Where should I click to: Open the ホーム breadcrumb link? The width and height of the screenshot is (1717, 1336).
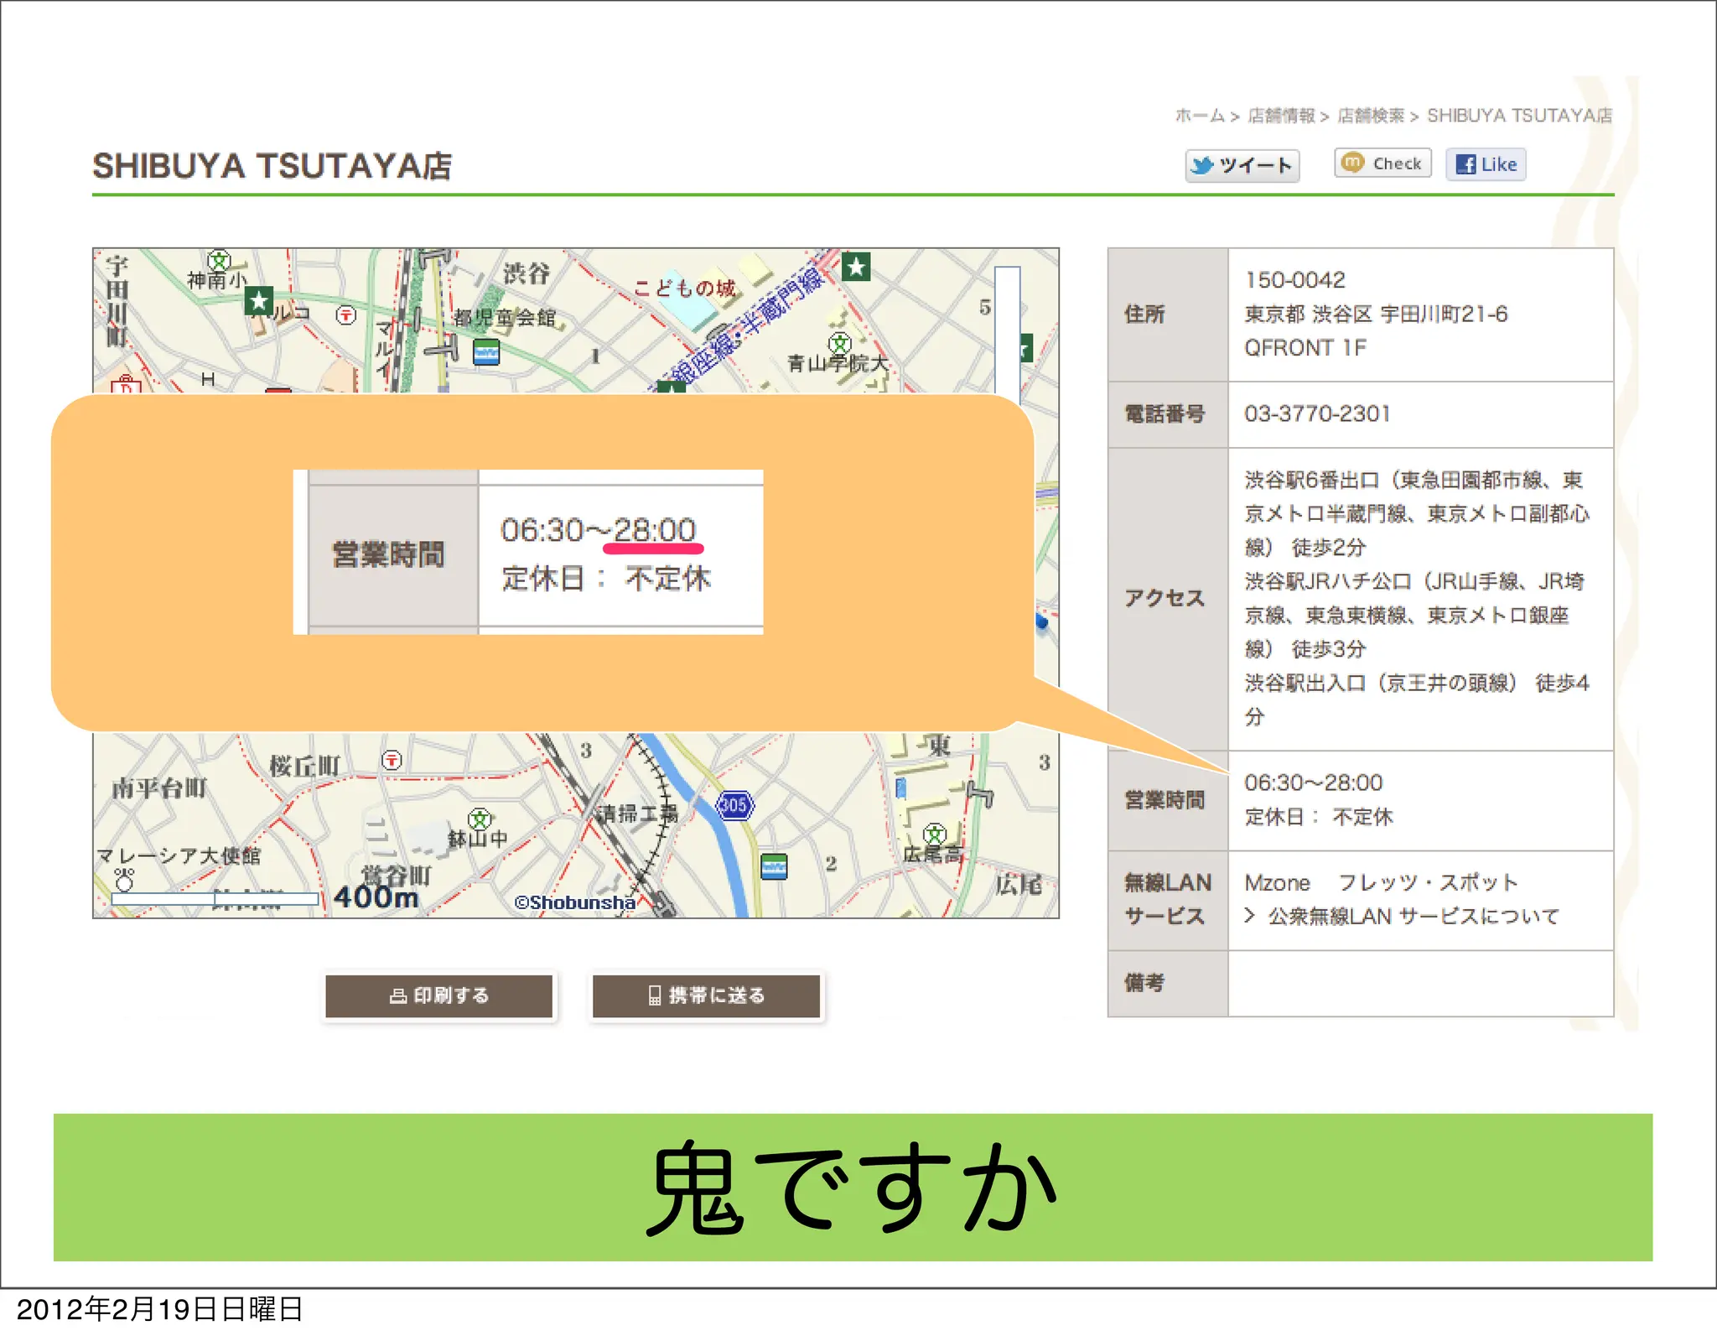[x=1200, y=116]
